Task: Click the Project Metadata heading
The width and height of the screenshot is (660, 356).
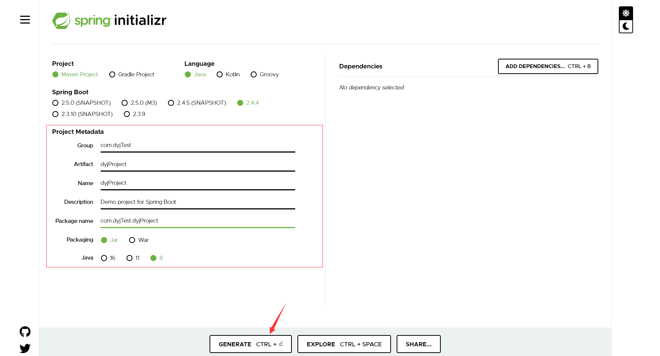Action: [78, 132]
